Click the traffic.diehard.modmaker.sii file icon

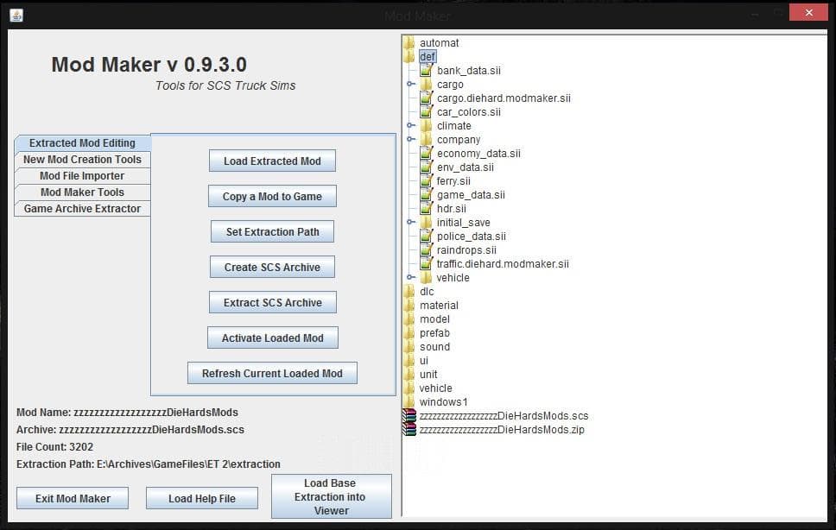tap(426, 263)
